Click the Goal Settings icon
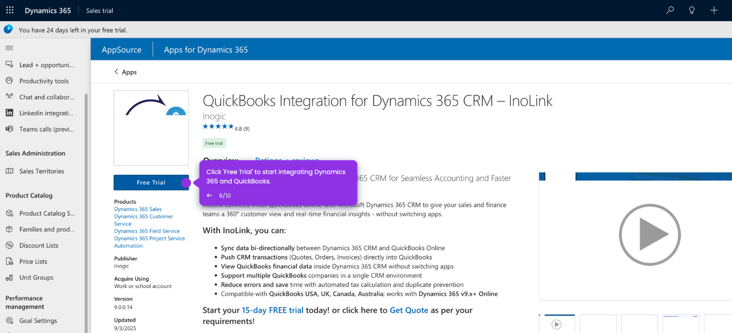732x333 pixels. pyautogui.click(x=9, y=321)
